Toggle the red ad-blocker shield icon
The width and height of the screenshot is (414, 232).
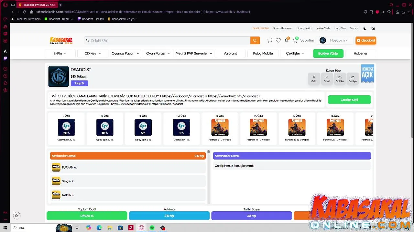[x=377, y=12]
